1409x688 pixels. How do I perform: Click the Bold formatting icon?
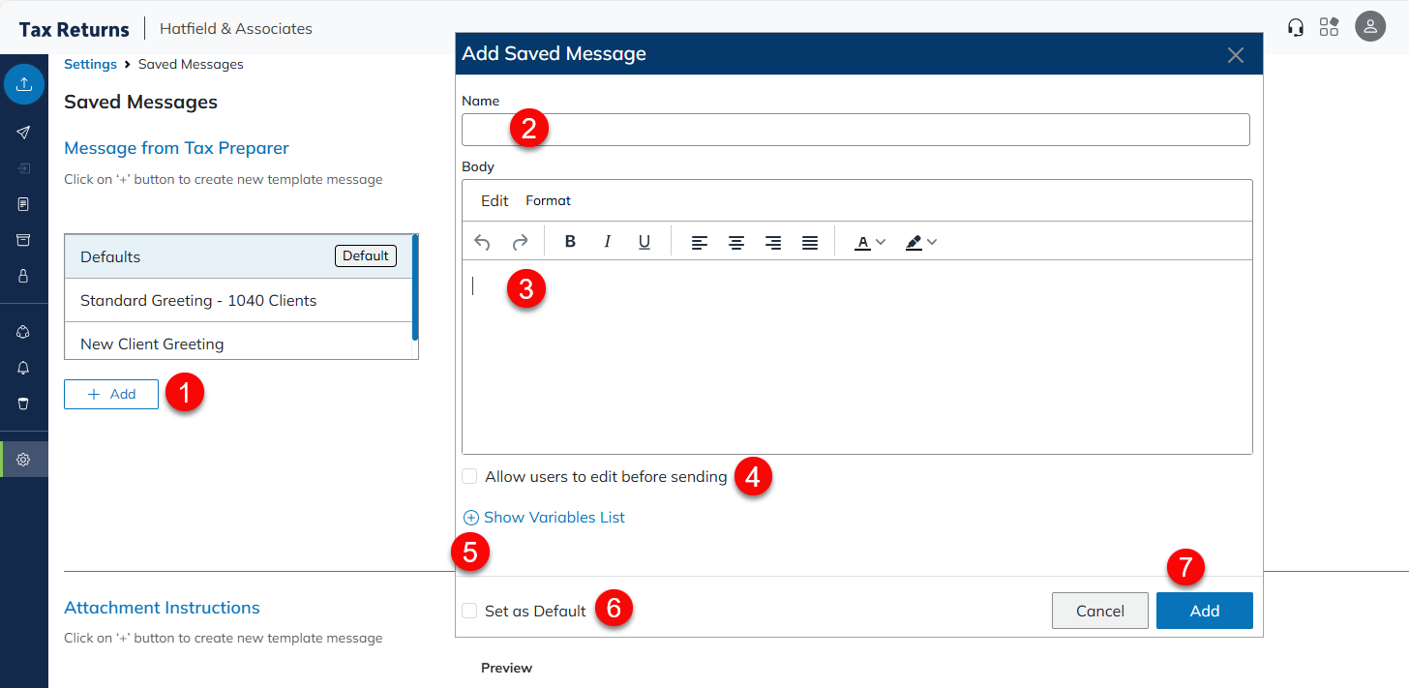[x=570, y=242]
